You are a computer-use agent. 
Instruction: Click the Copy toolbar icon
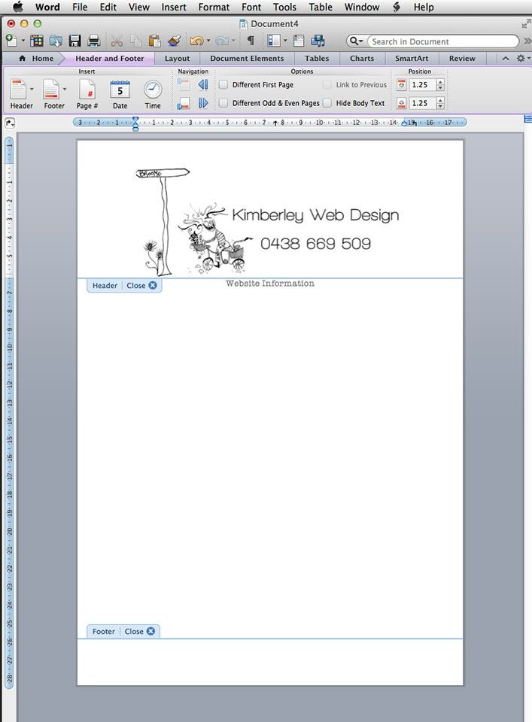click(x=135, y=41)
